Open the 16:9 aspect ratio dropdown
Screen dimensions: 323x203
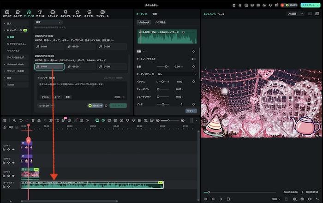coord(276,199)
